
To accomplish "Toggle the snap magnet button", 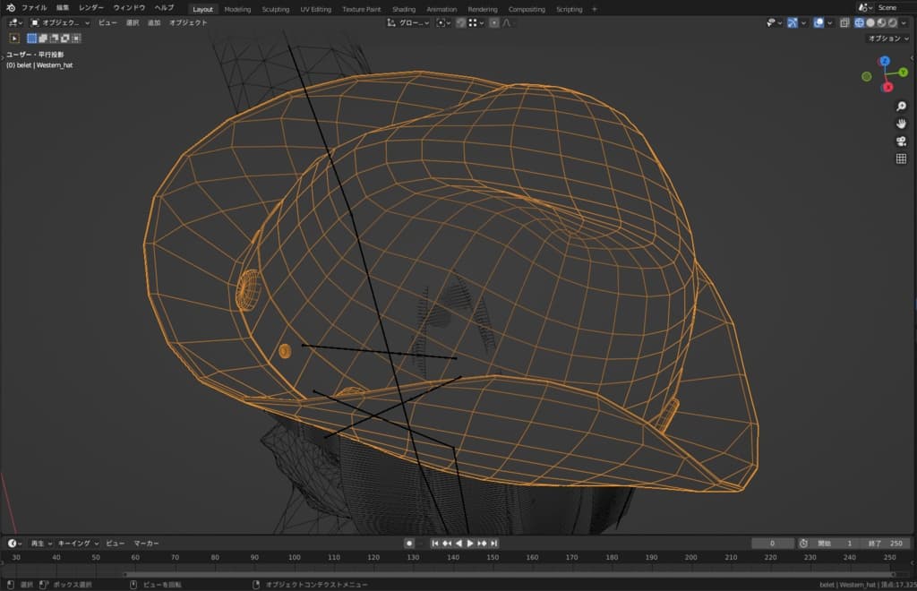I will tap(458, 22).
